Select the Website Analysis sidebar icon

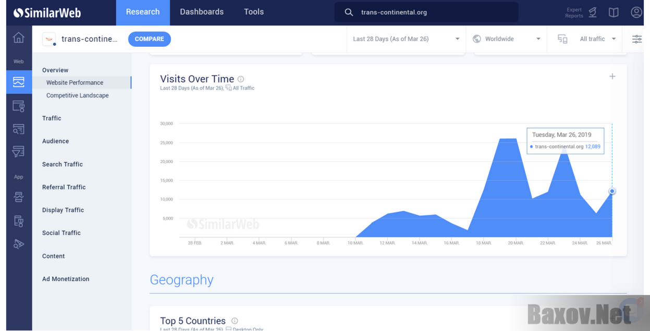pyautogui.click(x=19, y=82)
